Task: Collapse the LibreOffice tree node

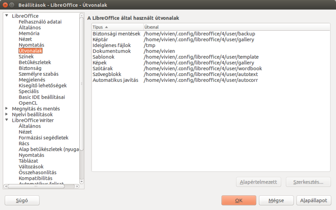Action: point(7,16)
